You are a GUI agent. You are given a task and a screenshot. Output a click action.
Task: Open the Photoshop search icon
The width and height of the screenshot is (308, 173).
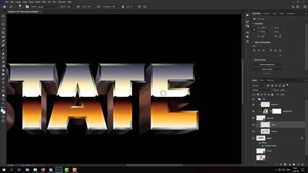tap(293, 7)
